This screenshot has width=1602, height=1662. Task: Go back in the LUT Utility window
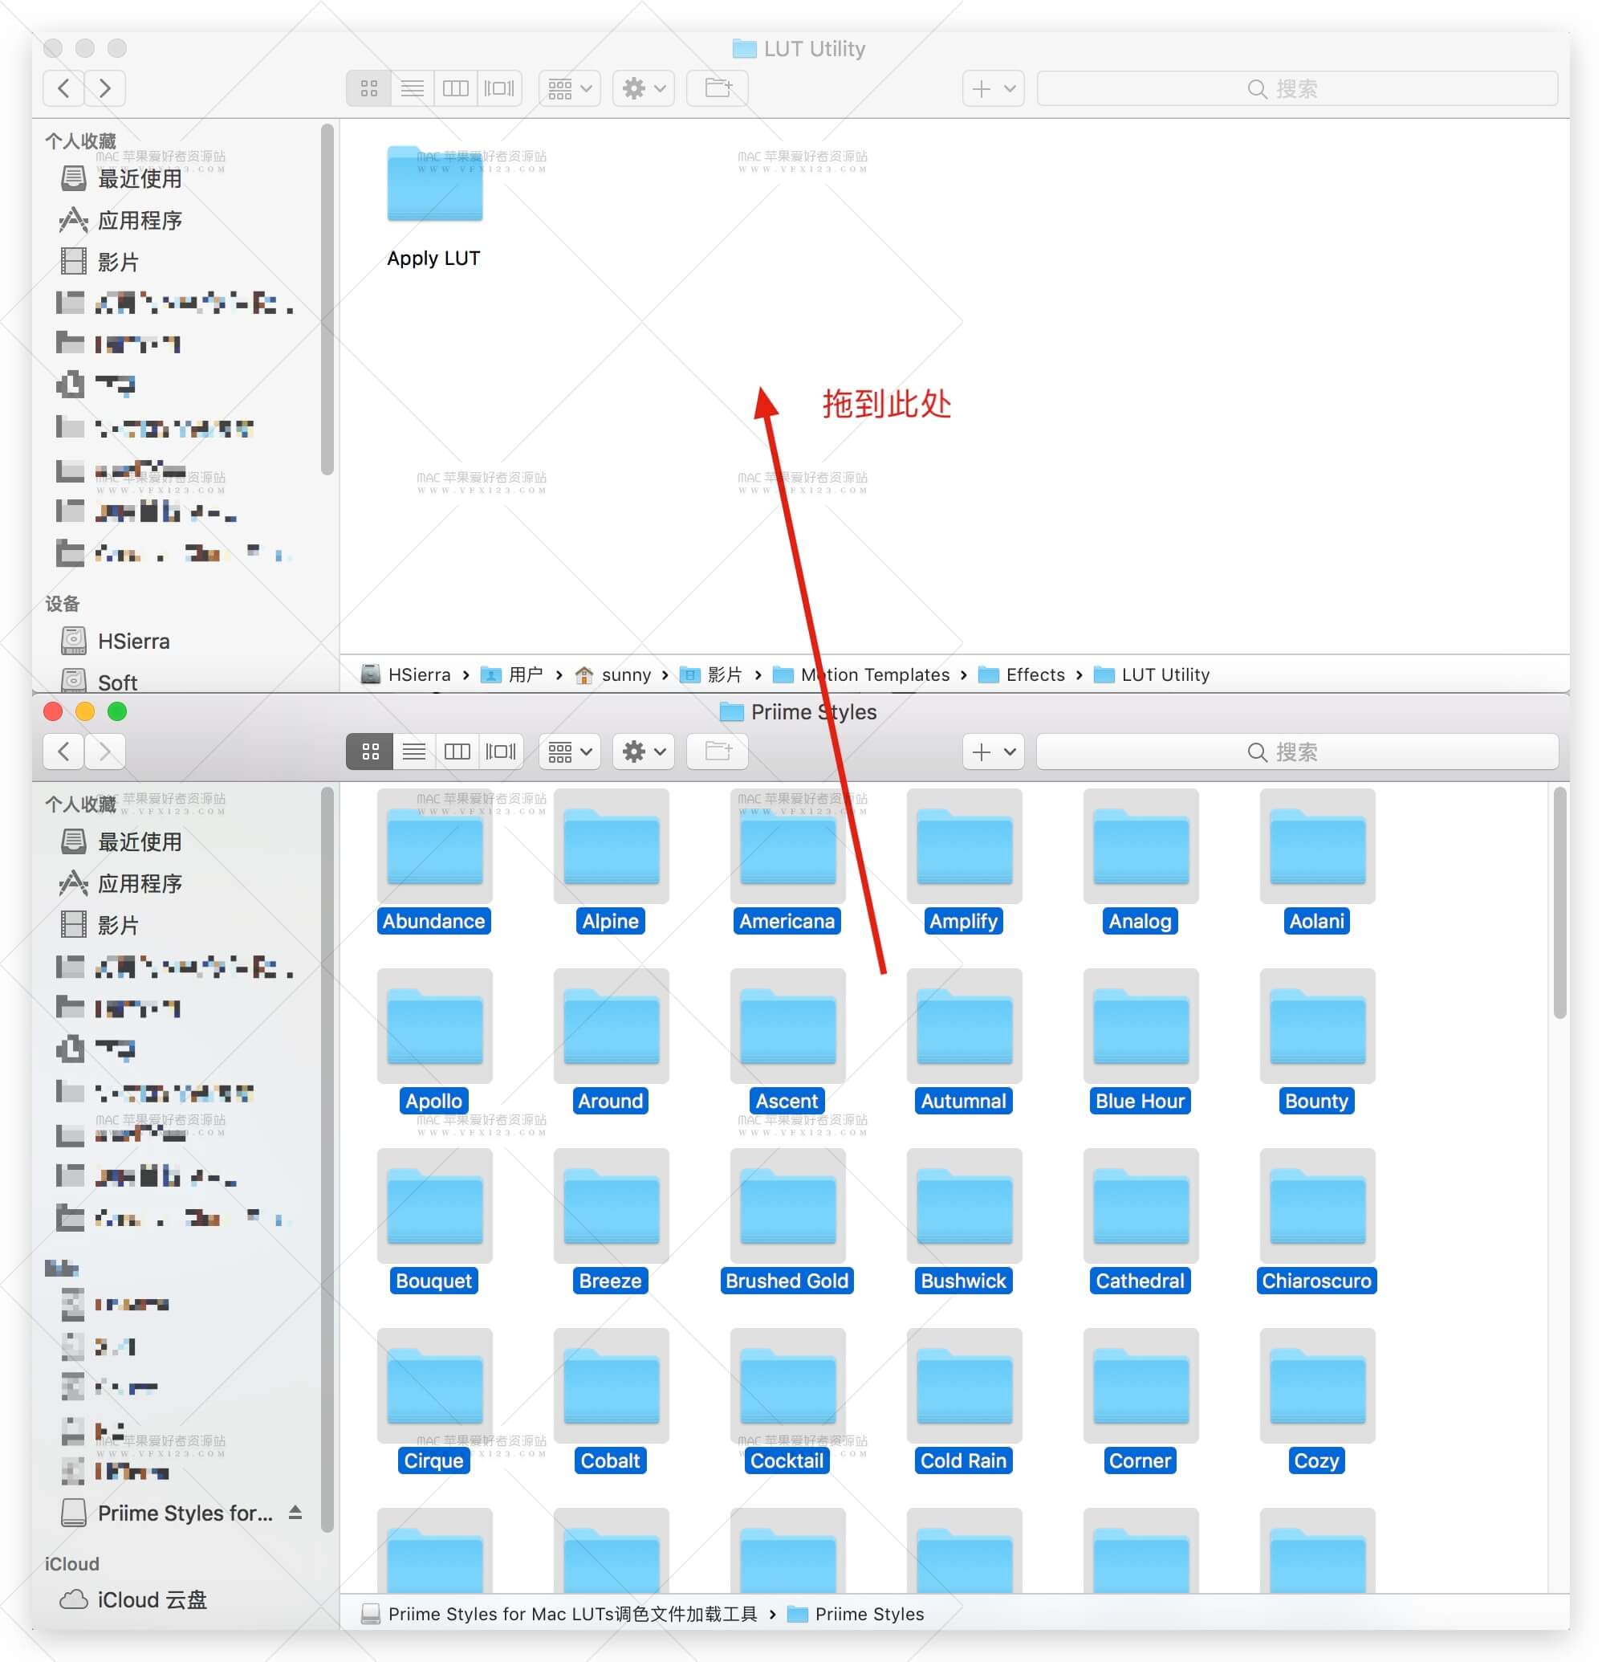[x=63, y=88]
